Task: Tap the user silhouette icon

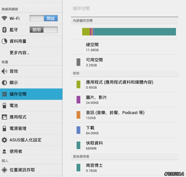Action: click(x=4, y=151)
